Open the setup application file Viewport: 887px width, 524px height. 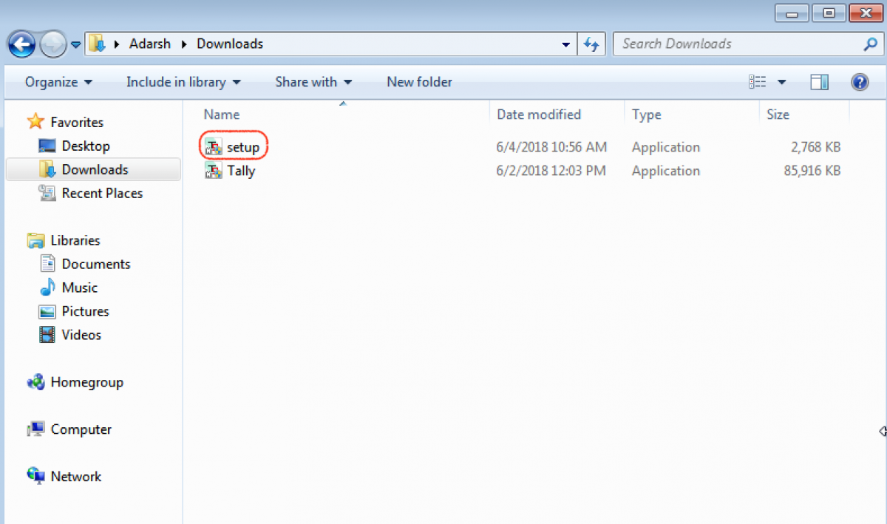tap(242, 147)
